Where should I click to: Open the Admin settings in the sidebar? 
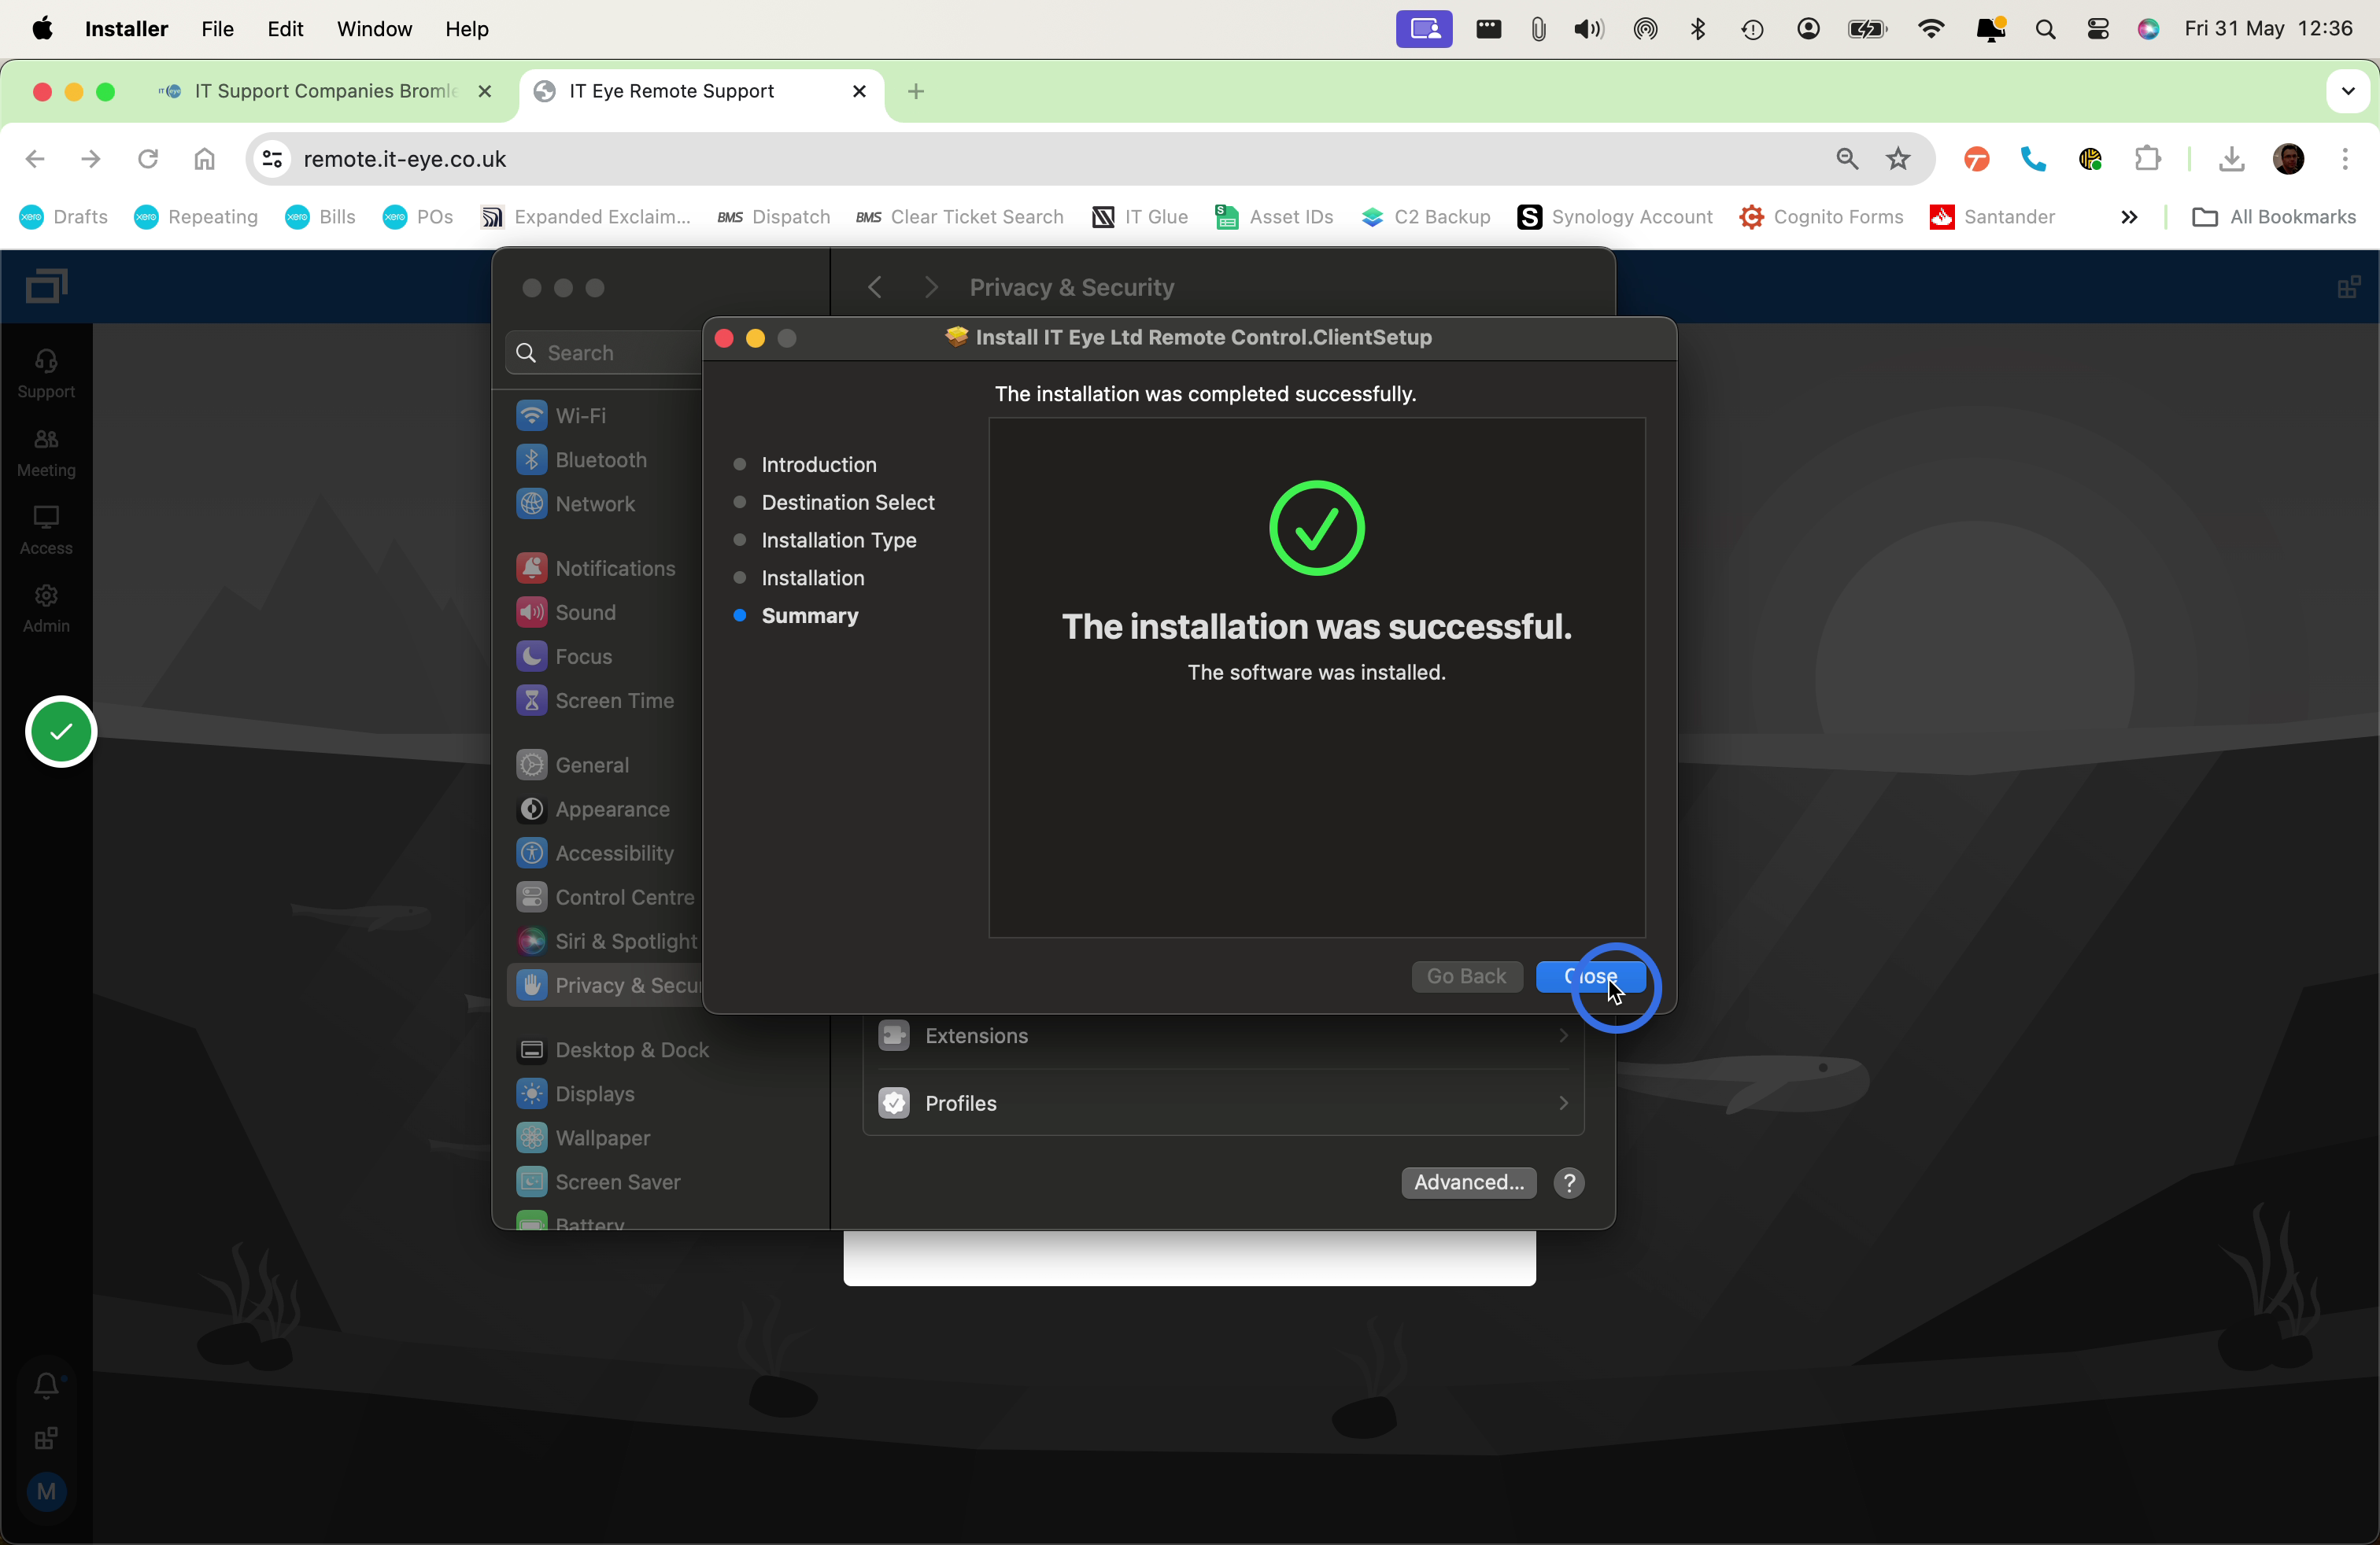tap(46, 607)
